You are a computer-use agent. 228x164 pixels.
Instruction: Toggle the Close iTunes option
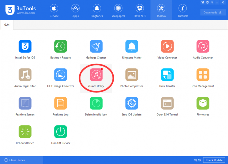coord(14,160)
